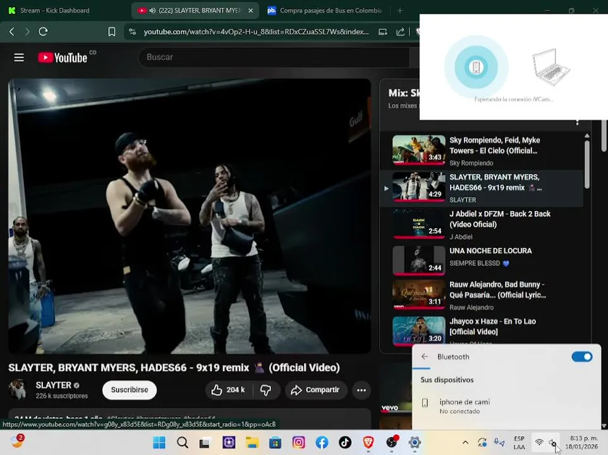Close the SLAYTER YouTube tab
This screenshot has width=608, height=455.
250,11
